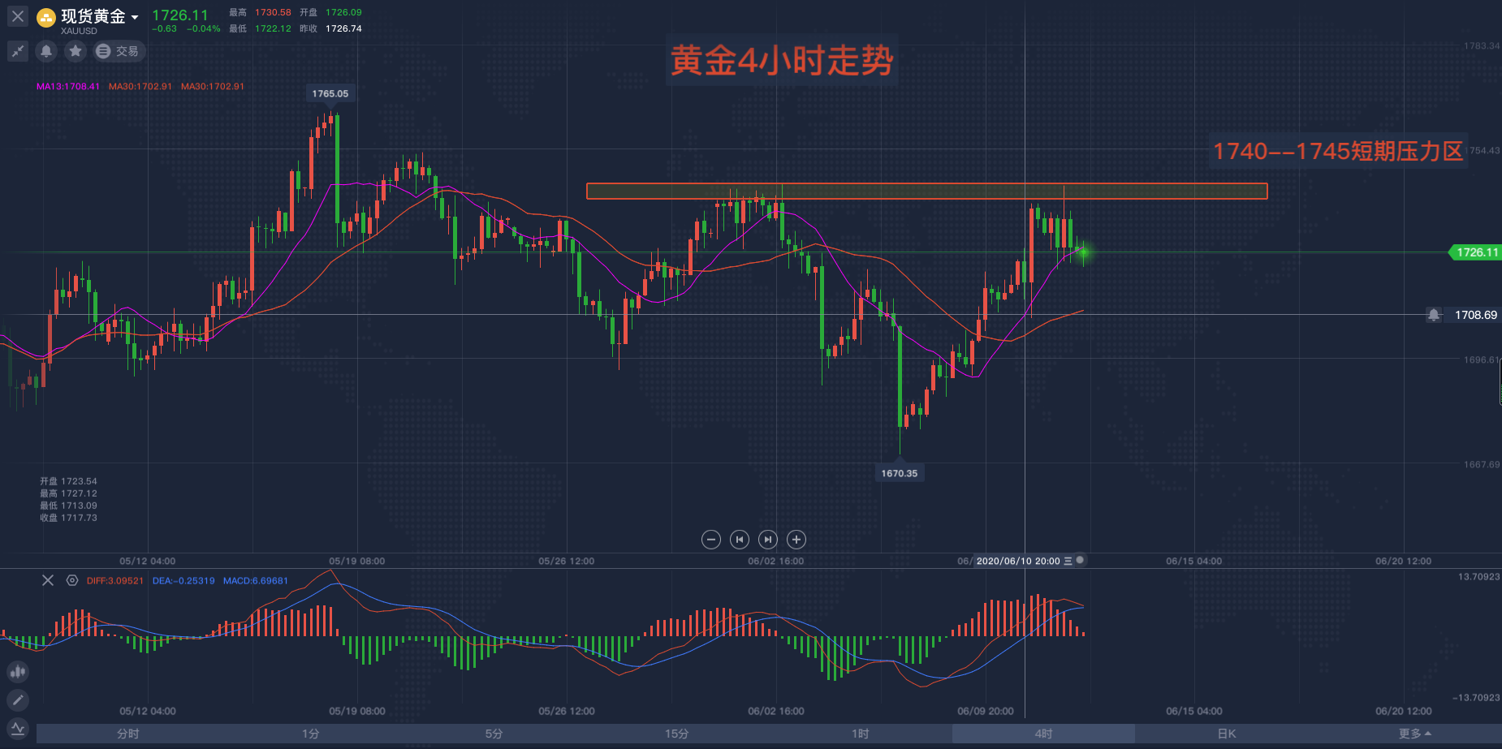Click the 2020/06/10 20:00 crosshair date label
1502x749 pixels.
(1018, 561)
